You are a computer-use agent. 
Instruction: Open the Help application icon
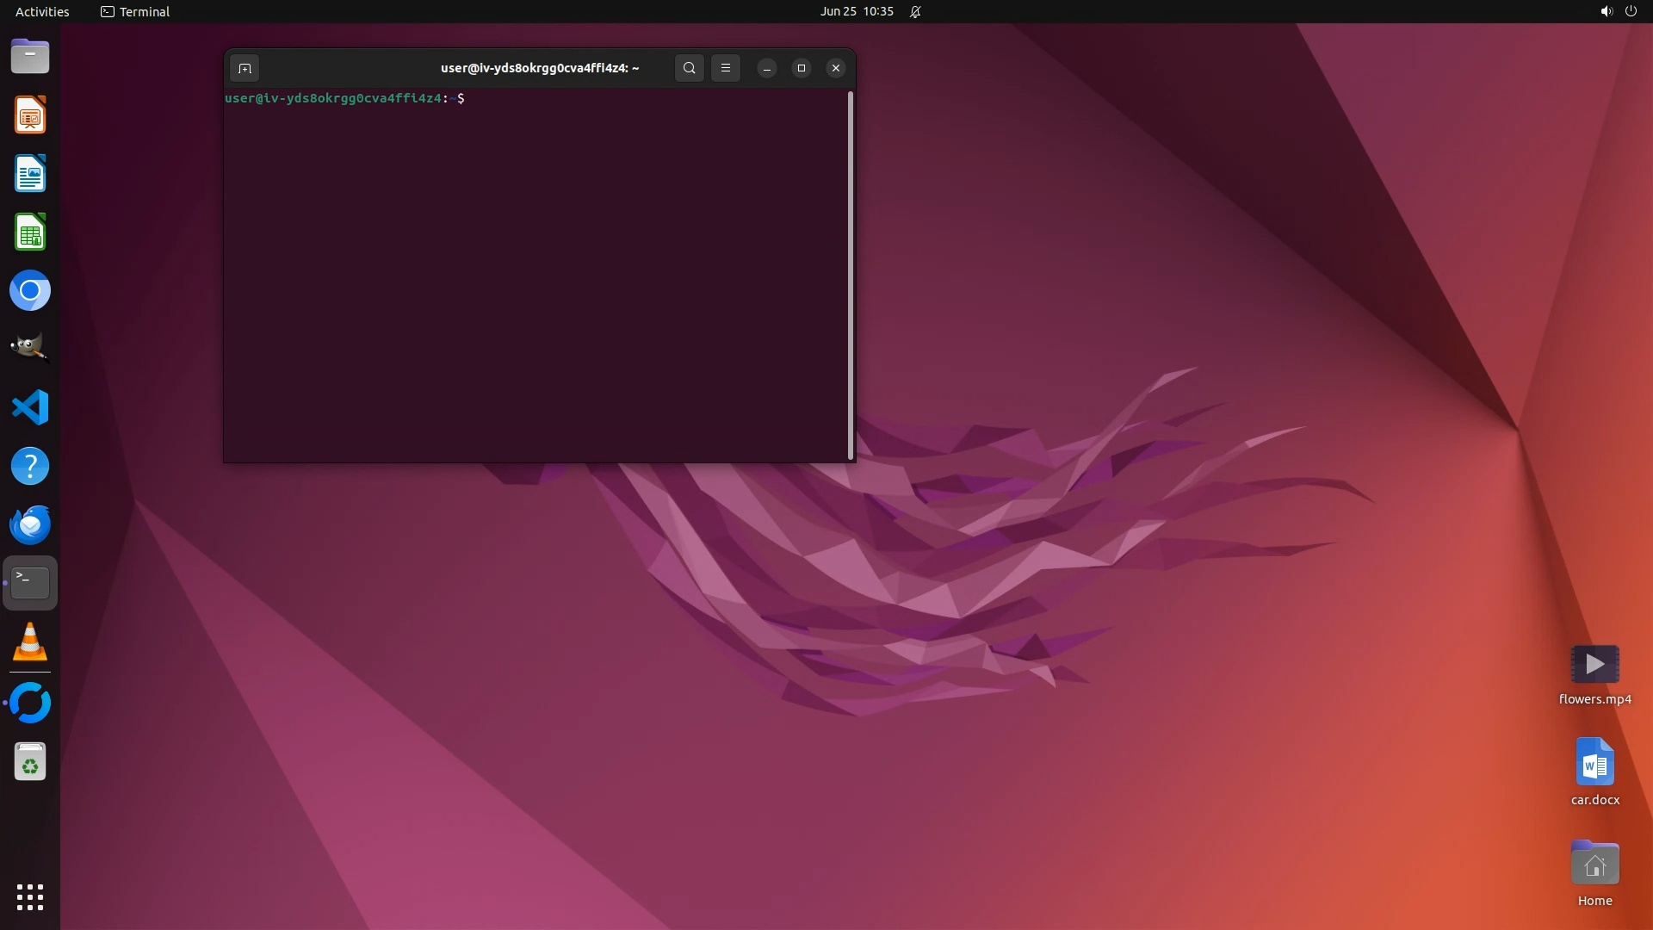[30, 466]
